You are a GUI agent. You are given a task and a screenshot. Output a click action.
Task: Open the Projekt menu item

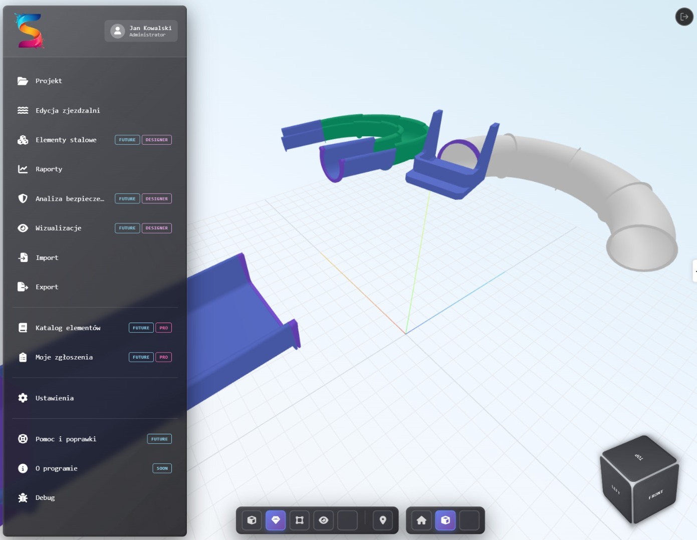(x=49, y=81)
